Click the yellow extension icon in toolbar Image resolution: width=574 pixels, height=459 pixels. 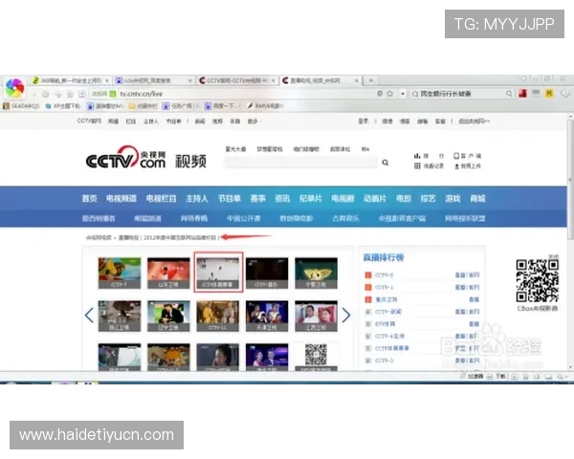pyautogui.click(x=549, y=94)
